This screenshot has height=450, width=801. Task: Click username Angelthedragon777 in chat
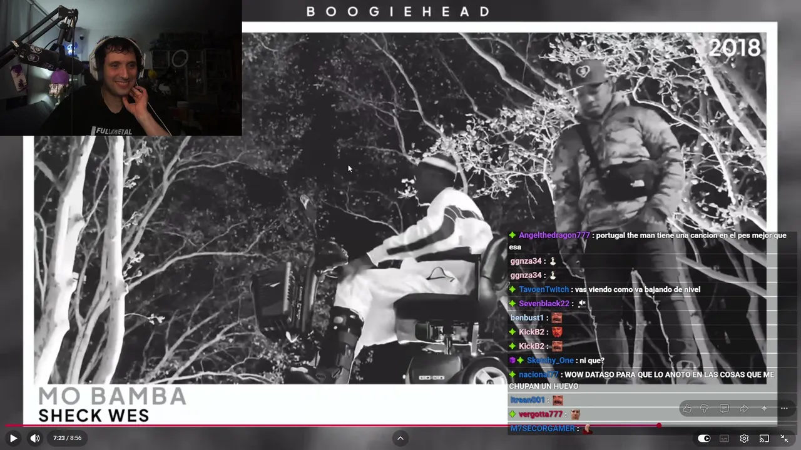[x=554, y=236]
